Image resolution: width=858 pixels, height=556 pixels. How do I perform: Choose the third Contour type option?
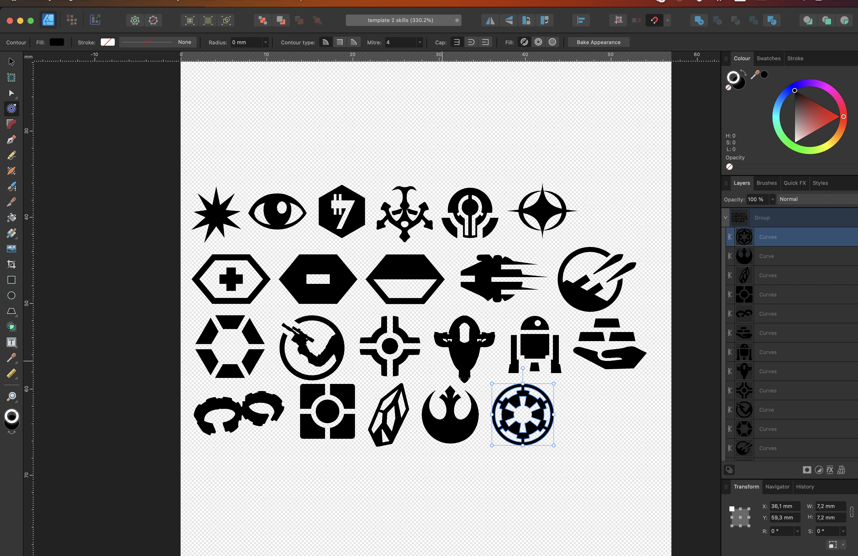pos(354,42)
